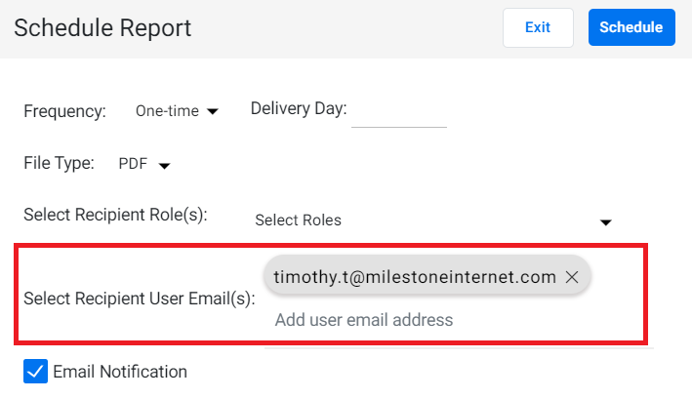Focus the Add user email address field
The width and height of the screenshot is (692, 399).
[x=459, y=320]
